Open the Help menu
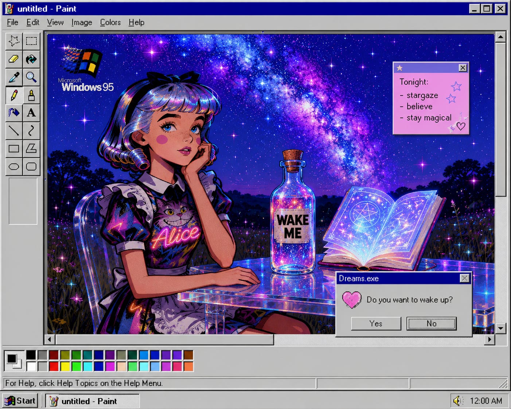The width and height of the screenshot is (511, 409). tap(137, 23)
